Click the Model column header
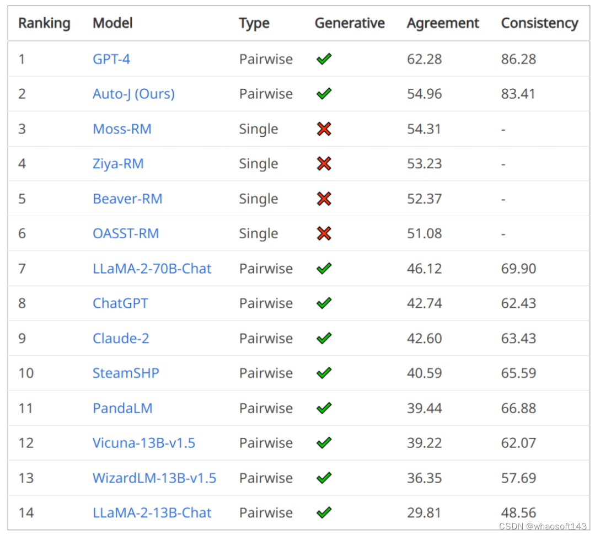The height and width of the screenshot is (535, 595). tap(112, 23)
